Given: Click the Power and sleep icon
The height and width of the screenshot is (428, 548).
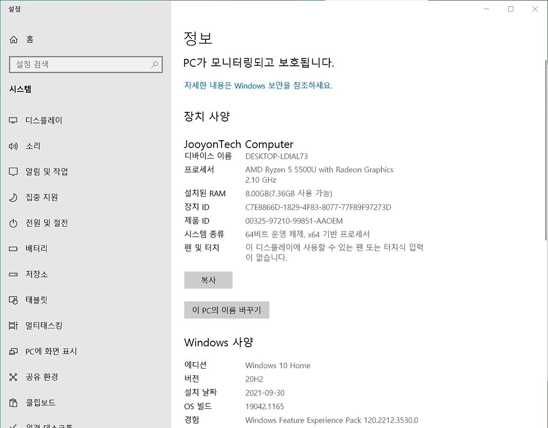Looking at the screenshot, I should (x=13, y=223).
